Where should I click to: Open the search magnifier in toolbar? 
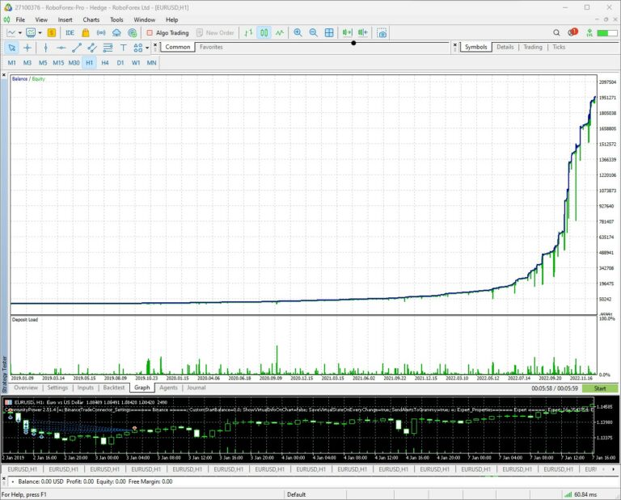coord(556,33)
